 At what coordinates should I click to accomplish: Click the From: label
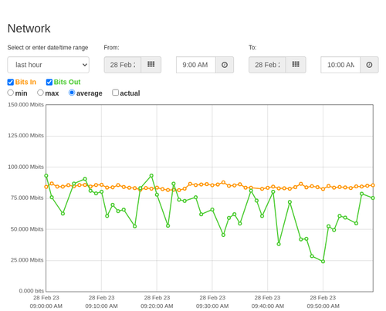point(111,48)
